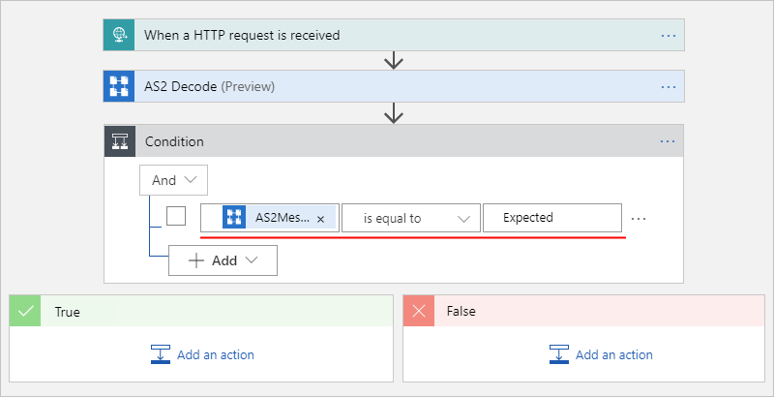Open the Add condition dropdown
Viewport: 774px width, 397px height.
[x=223, y=260]
